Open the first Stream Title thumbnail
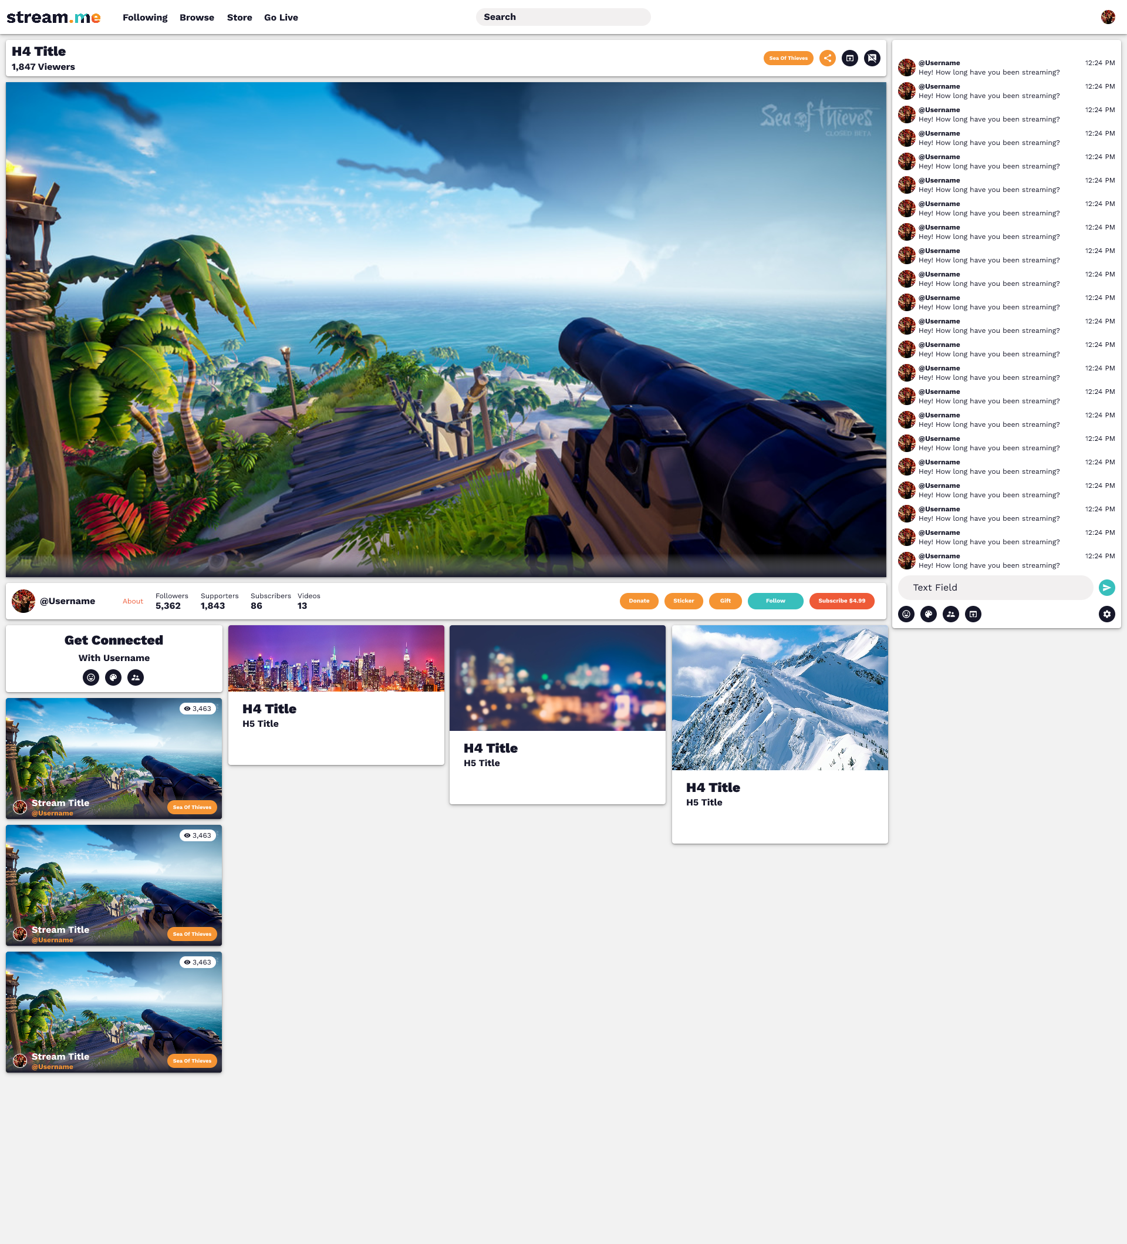This screenshot has height=1244, width=1127. pyautogui.click(x=113, y=758)
